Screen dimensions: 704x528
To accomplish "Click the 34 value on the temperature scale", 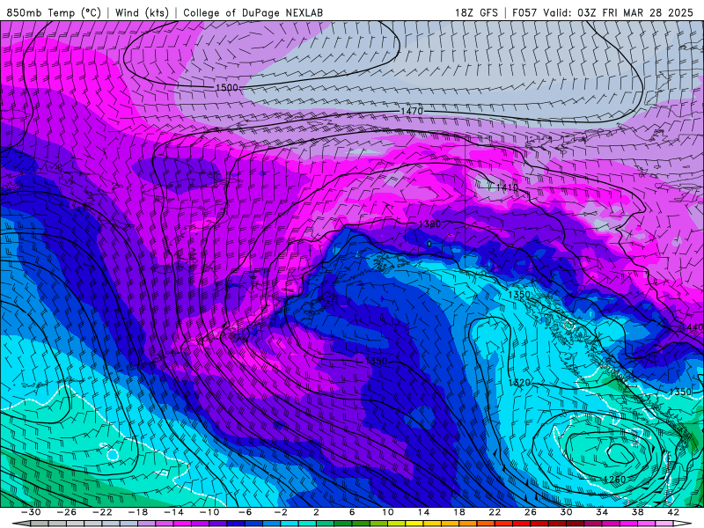I will click(x=602, y=512).
